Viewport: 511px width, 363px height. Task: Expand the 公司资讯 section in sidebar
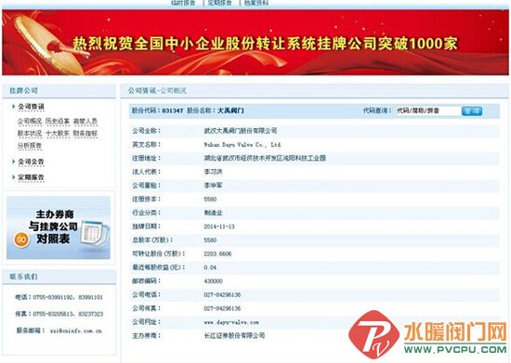point(31,107)
